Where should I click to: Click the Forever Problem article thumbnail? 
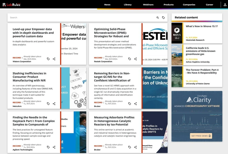click(x=177, y=77)
